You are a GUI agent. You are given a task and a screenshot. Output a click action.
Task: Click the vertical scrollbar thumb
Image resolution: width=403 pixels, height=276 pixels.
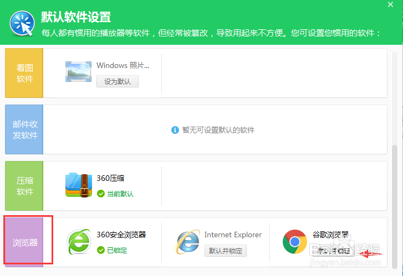395,207
